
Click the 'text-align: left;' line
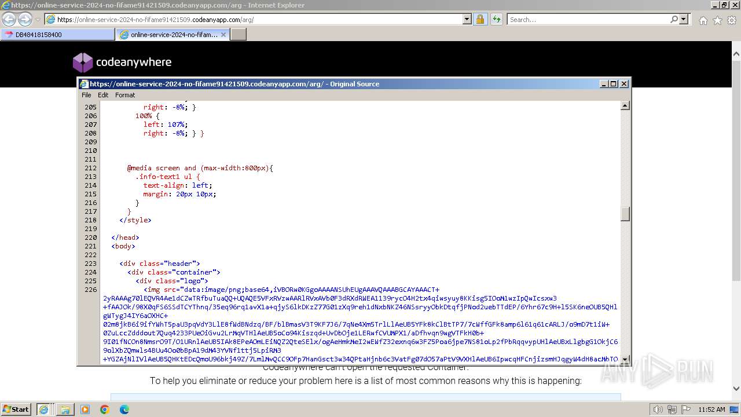pos(178,185)
